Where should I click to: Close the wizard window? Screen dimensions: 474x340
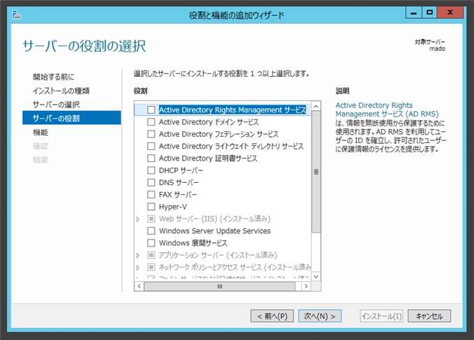450,13
